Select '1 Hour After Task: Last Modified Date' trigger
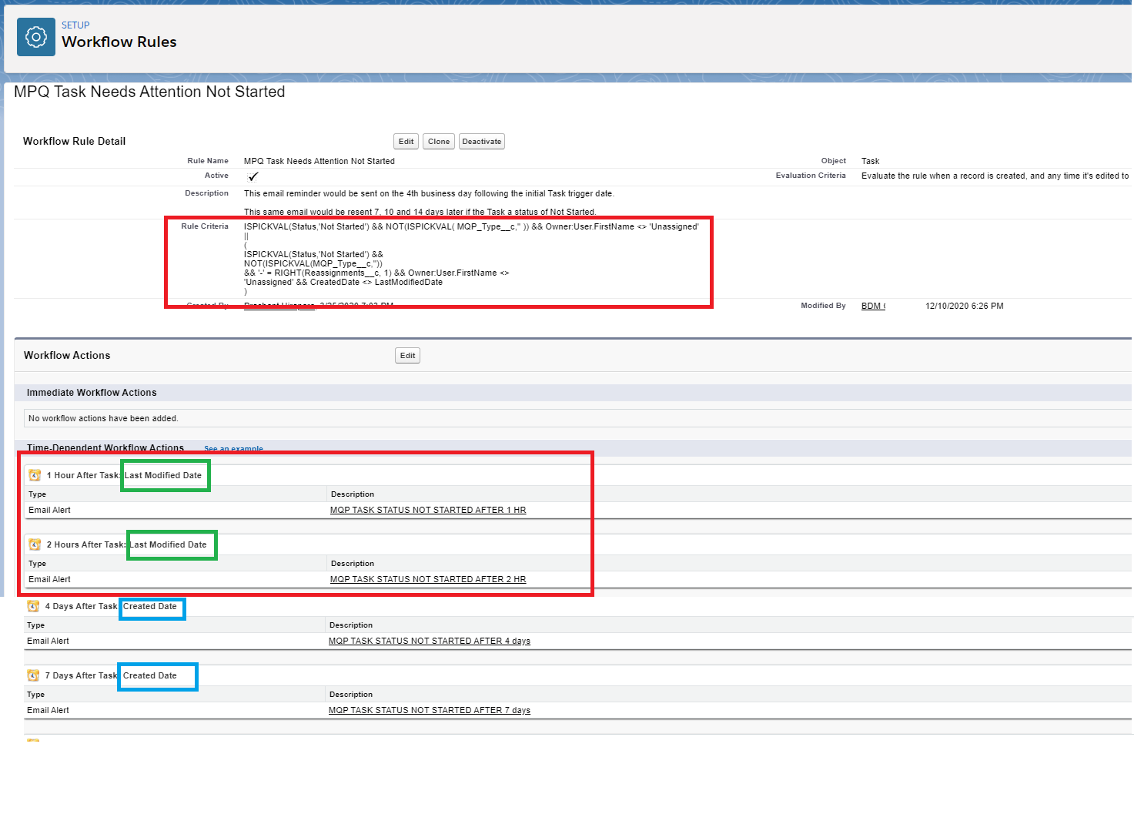Image resolution: width=1134 pixels, height=814 pixels. [x=124, y=475]
